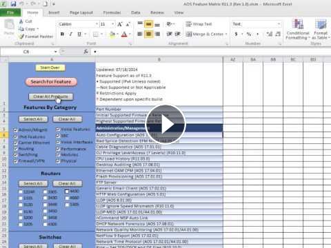Open the number format dropdown showing Text
This screenshot has height=248, width=331.
[279, 24]
